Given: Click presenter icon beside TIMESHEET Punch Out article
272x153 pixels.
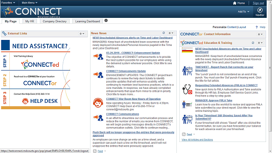Looking at the screenshot, I should (x=187, y=71).
